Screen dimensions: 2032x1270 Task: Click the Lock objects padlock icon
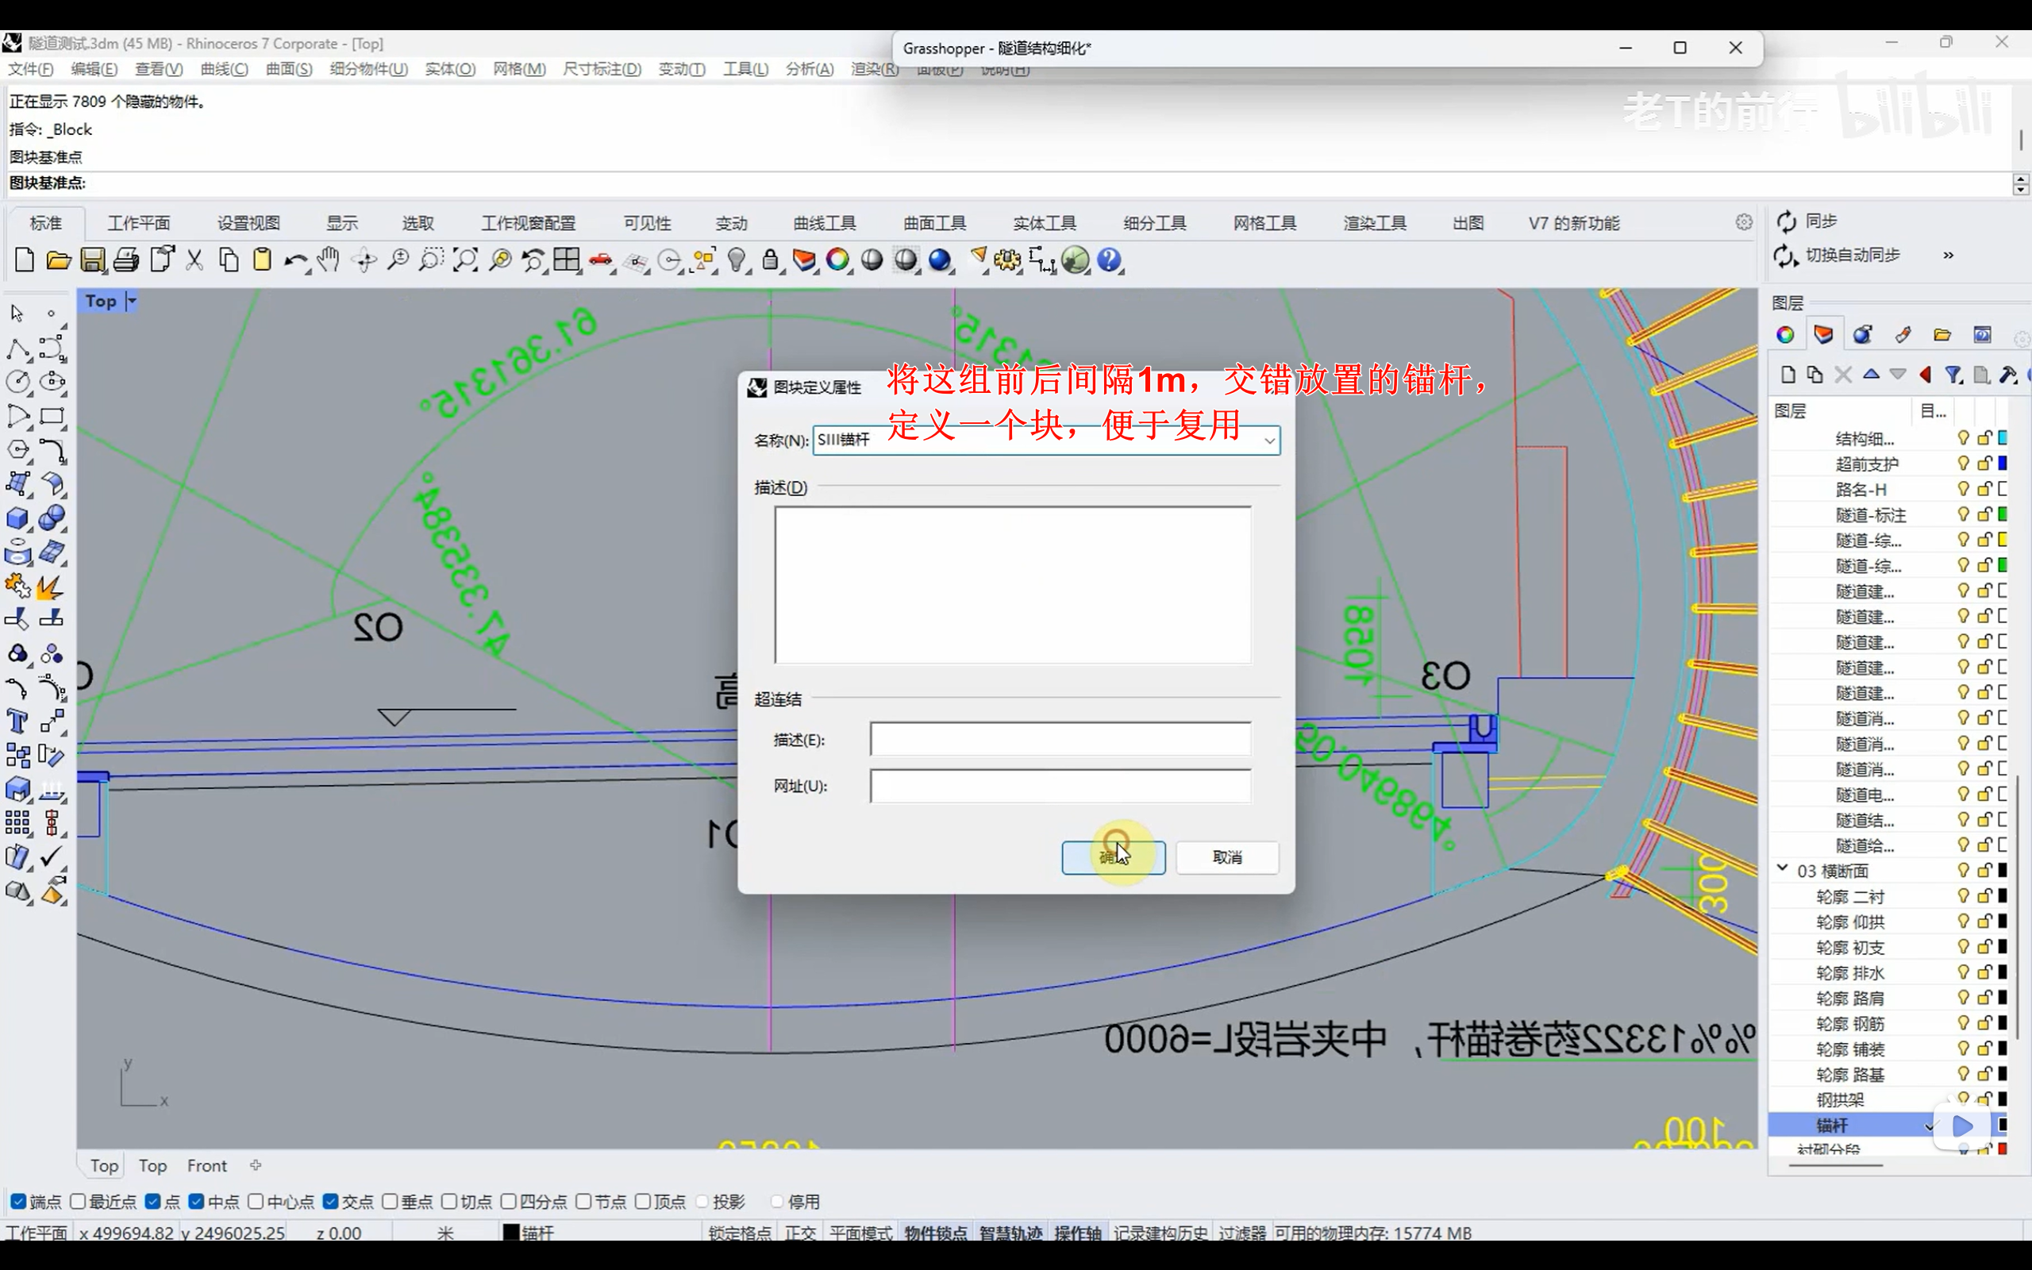pyautogui.click(x=770, y=260)
